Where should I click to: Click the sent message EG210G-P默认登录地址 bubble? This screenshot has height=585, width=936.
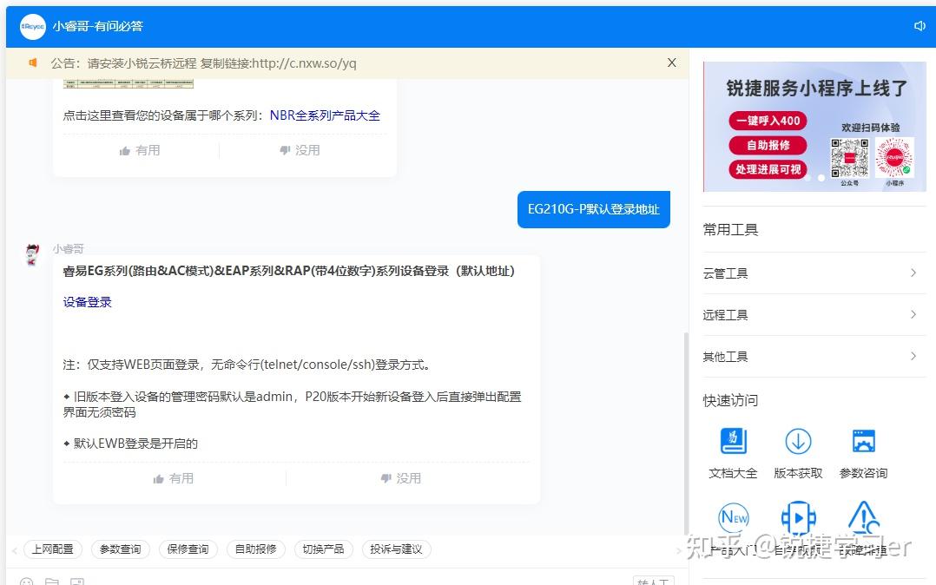[593, 209]
